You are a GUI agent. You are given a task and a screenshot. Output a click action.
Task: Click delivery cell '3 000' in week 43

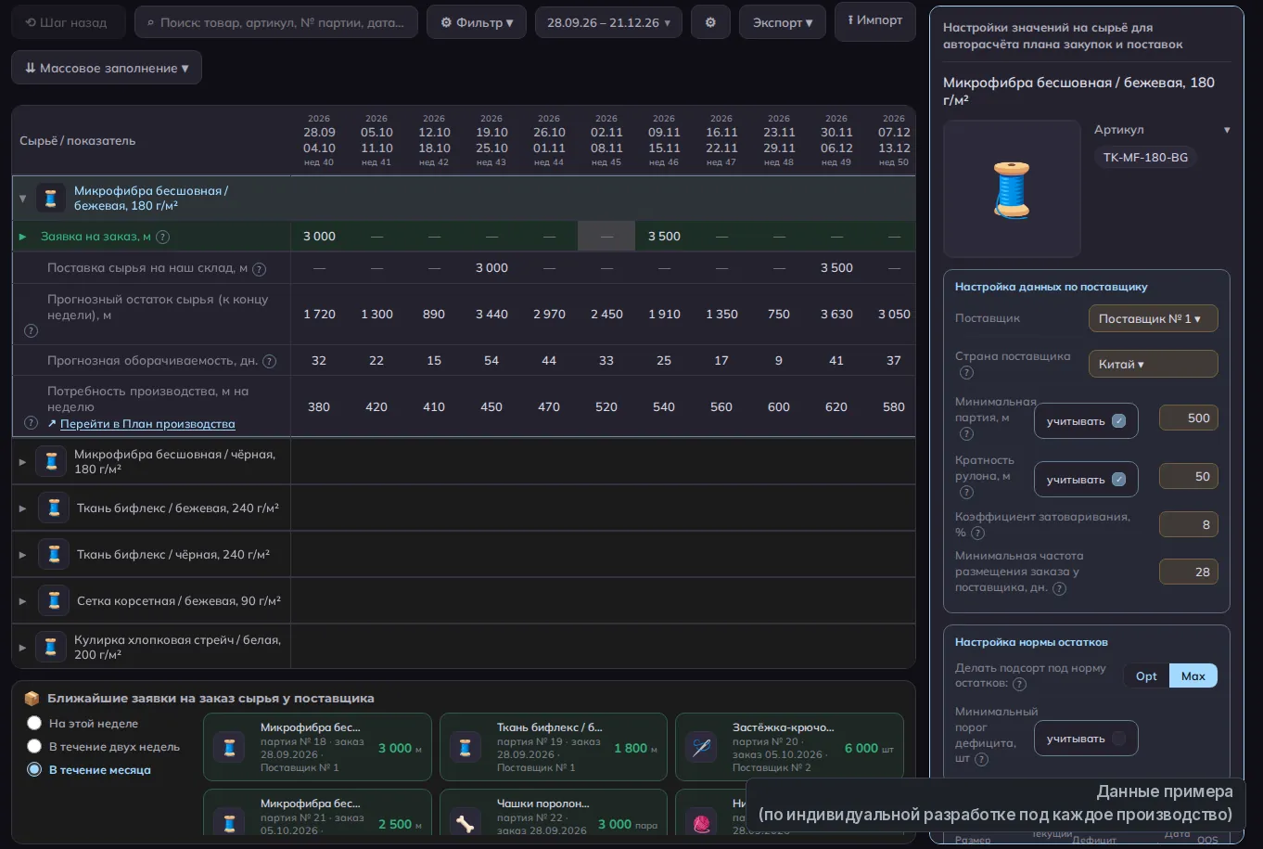(x=491, y=268)
